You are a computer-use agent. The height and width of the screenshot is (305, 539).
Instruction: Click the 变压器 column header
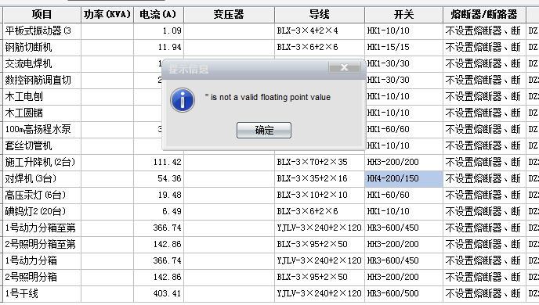(229, 14)
